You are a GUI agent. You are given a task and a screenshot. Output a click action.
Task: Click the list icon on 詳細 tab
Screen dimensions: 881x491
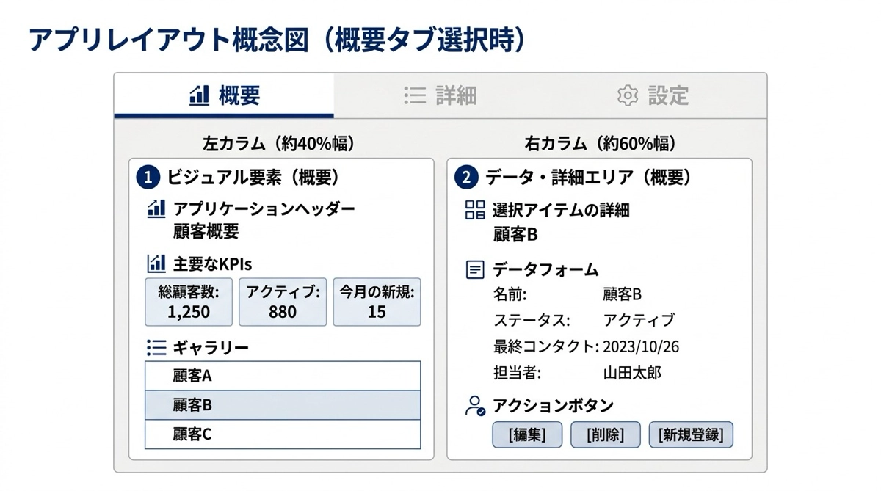(415, 95)
